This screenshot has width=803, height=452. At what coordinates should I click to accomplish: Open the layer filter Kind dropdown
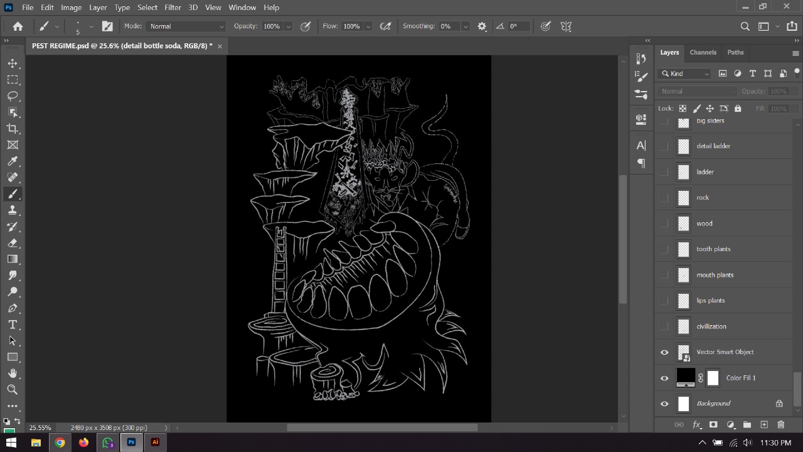(x=684, y=73)
